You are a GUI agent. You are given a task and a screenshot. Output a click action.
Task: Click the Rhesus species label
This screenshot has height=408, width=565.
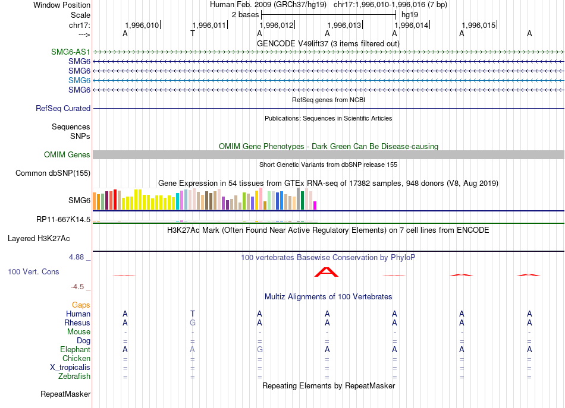pyautogui.click(x=77, y=322)
